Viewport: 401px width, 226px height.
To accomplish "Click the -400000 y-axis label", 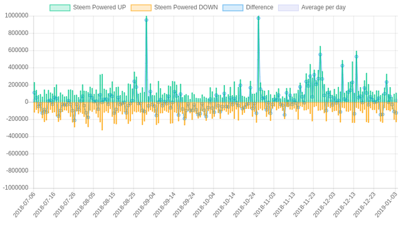I will (x=17, y=136).
